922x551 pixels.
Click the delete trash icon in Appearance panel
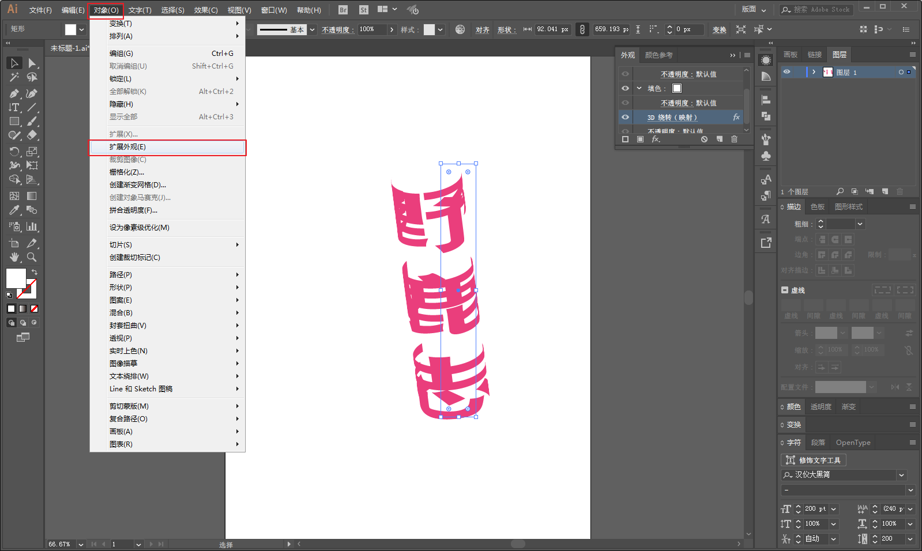tap(734, 139)
